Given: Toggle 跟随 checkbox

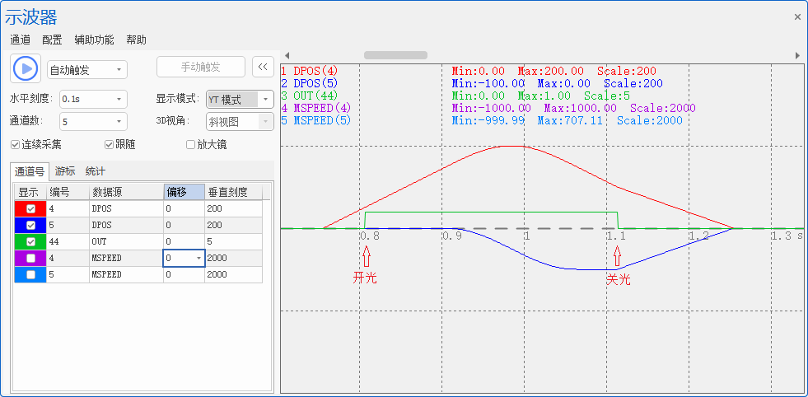Looking at the screenshot, I should tap(109, 145).
